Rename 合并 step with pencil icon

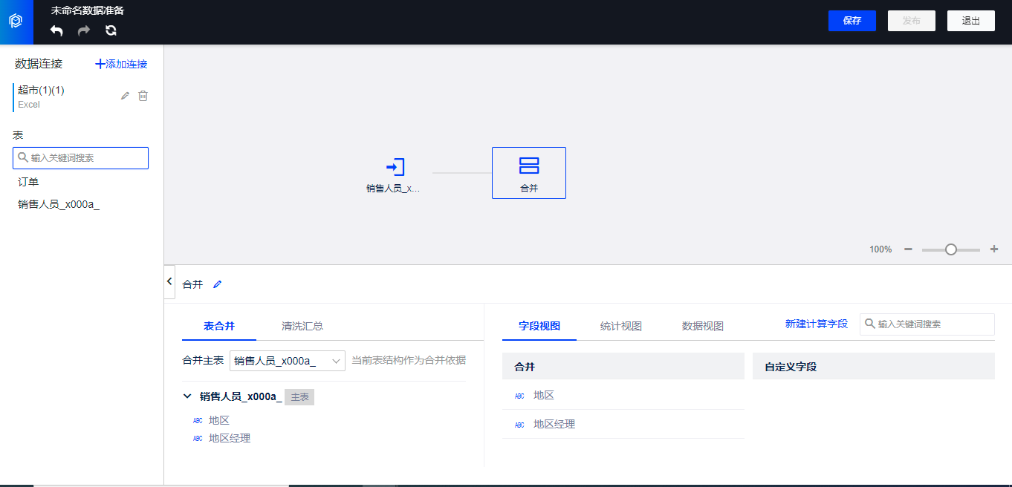click(x=217, y=284)
